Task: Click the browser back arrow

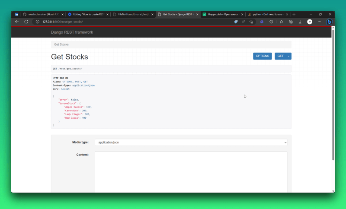Action: (x=17, y=22)
